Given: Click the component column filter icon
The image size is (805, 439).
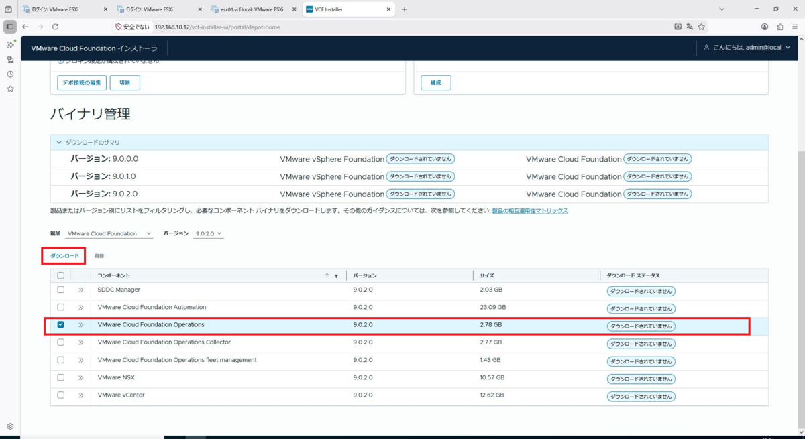Looking at the screenshot, I should tap(336, 276).
